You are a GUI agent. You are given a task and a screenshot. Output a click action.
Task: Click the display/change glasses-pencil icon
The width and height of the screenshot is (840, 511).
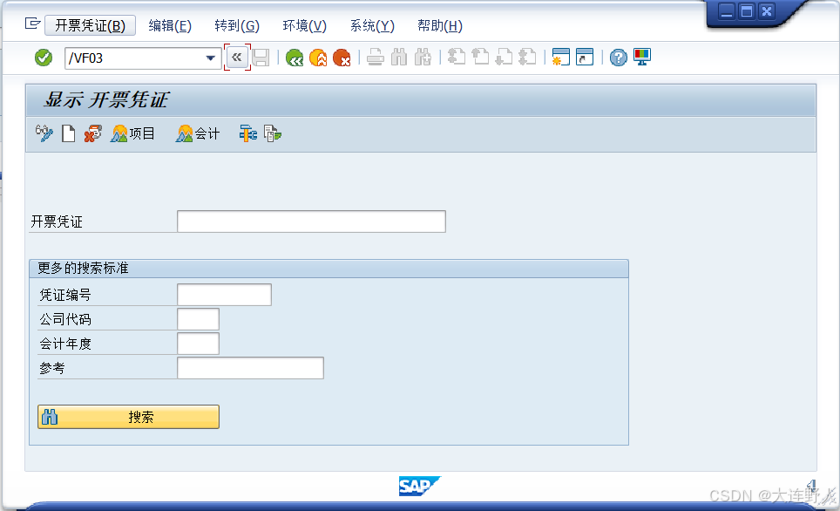44,133
